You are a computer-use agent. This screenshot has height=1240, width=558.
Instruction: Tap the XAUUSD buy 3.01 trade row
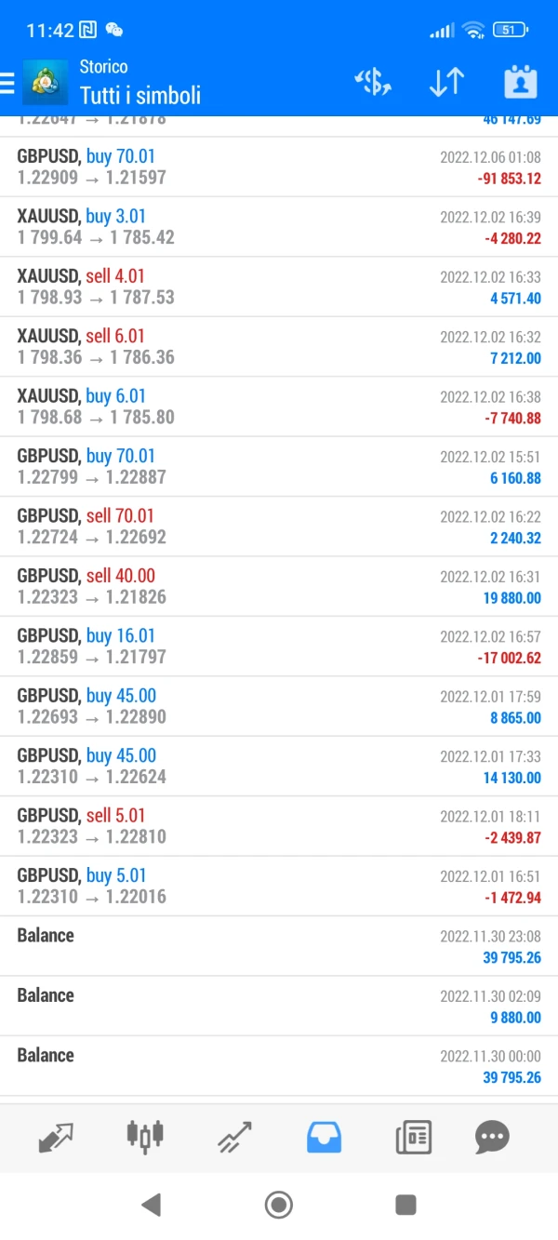(x=279, y=227)
